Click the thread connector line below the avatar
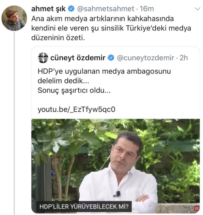203x215 pixels. click(x=14, y=123)
